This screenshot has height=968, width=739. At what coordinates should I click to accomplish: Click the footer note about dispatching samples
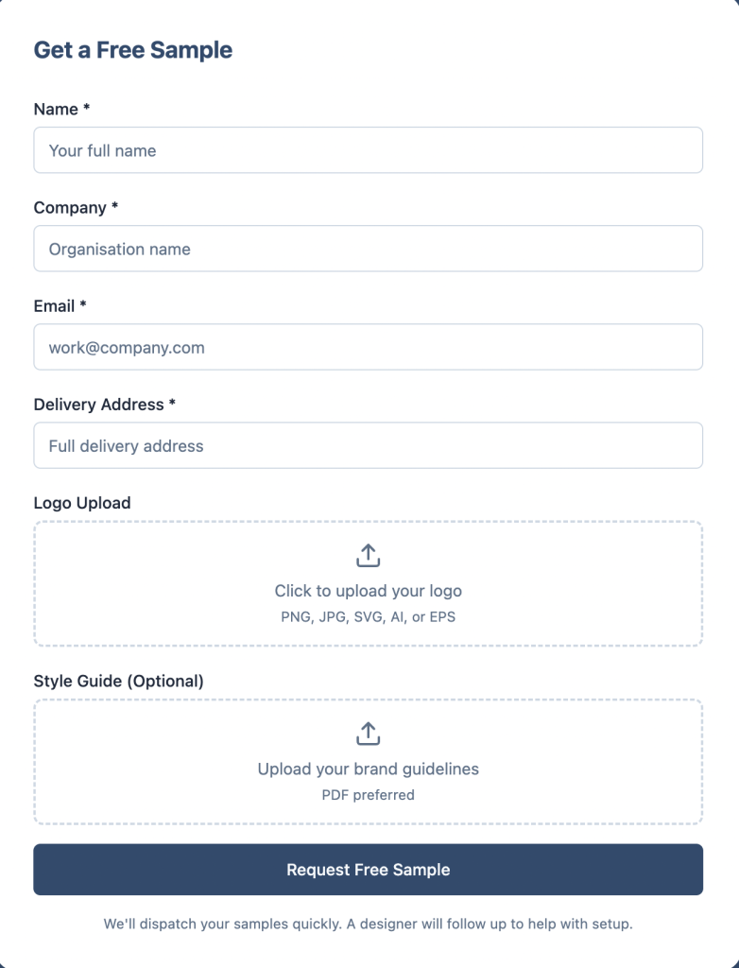tap(368, 923)
